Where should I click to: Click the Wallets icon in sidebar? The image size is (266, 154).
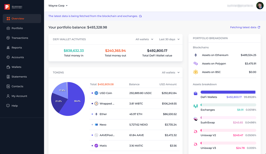pos(8,67)
